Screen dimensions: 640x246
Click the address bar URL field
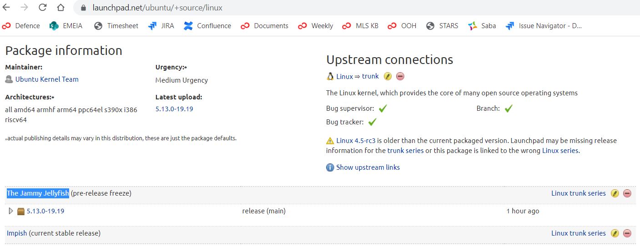coord(157,8)
